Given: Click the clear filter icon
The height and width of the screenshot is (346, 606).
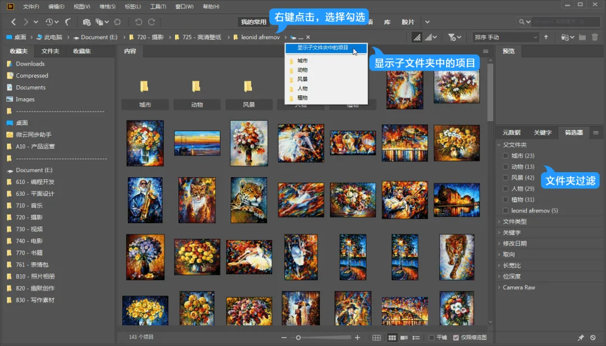Looking at the screenshot, I should (593, 338).
